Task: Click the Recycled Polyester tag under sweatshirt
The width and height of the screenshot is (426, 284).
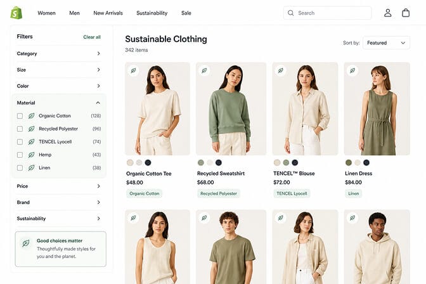Action: 219,193
